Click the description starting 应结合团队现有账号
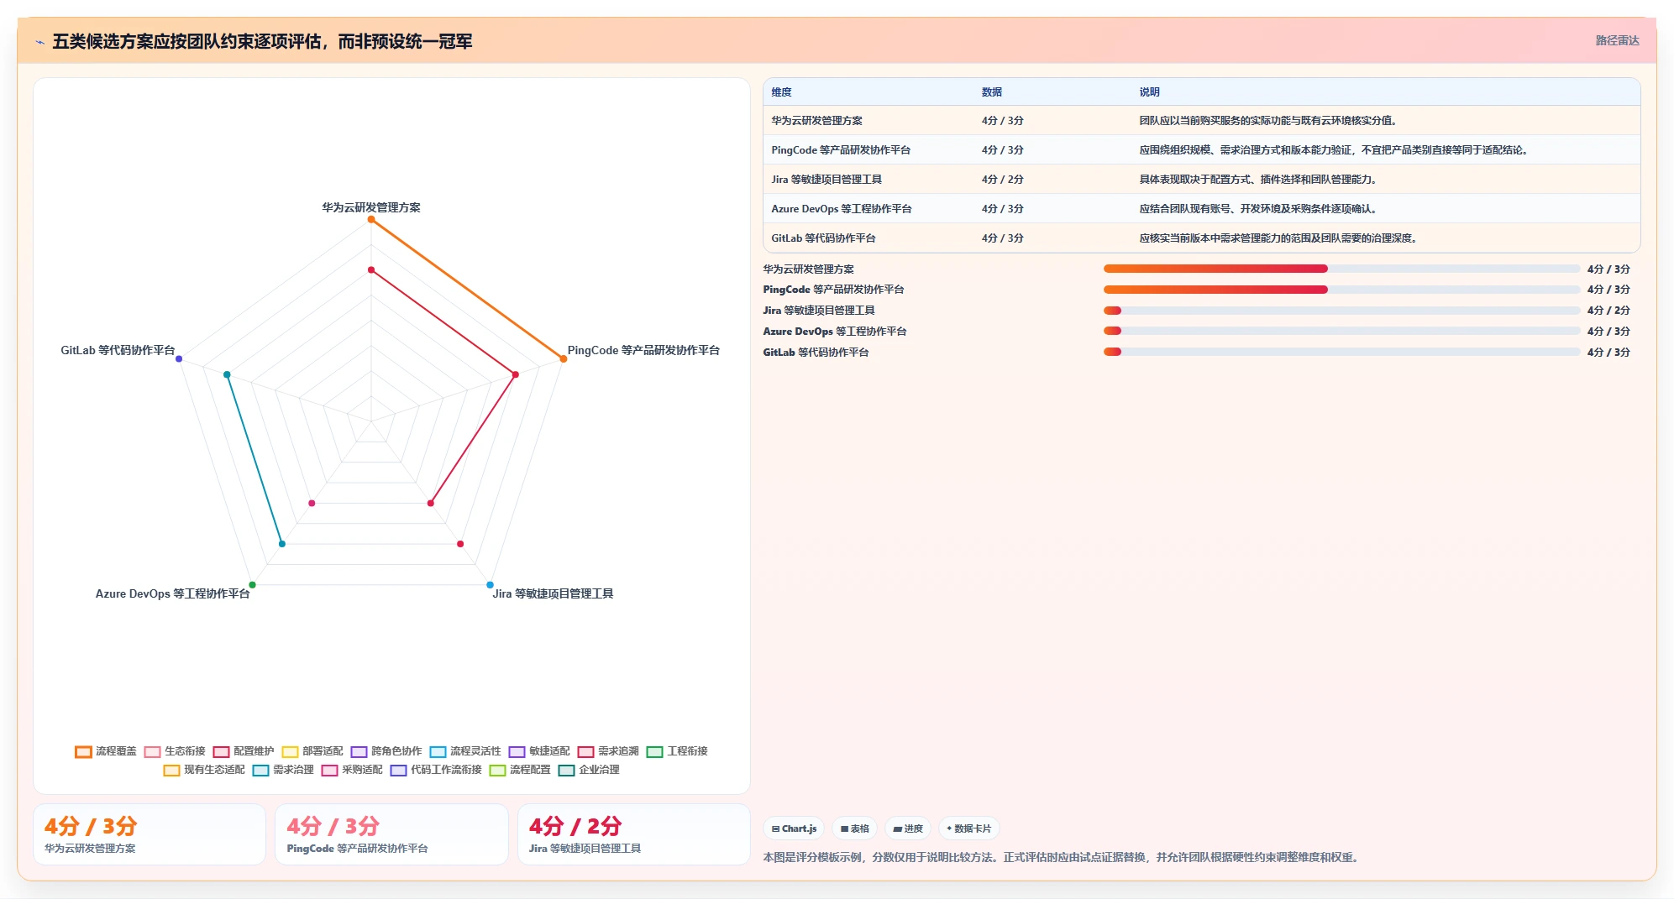The image size is (1674, 899). [1257, 209]
